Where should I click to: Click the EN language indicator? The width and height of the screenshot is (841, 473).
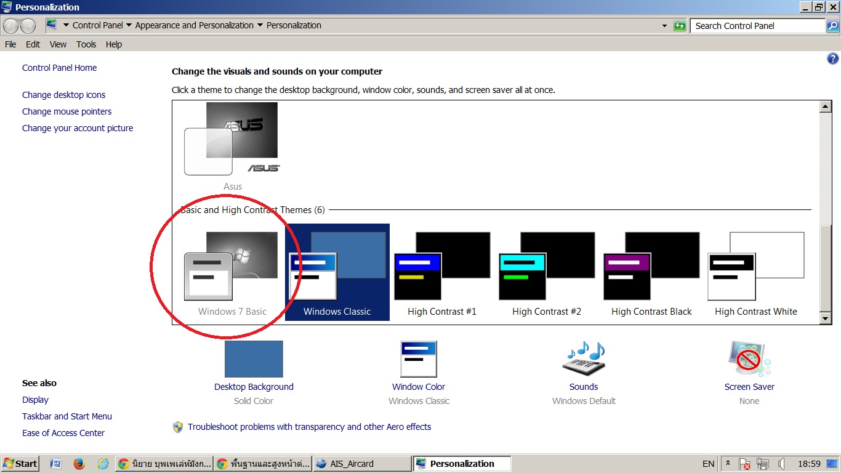709,464
